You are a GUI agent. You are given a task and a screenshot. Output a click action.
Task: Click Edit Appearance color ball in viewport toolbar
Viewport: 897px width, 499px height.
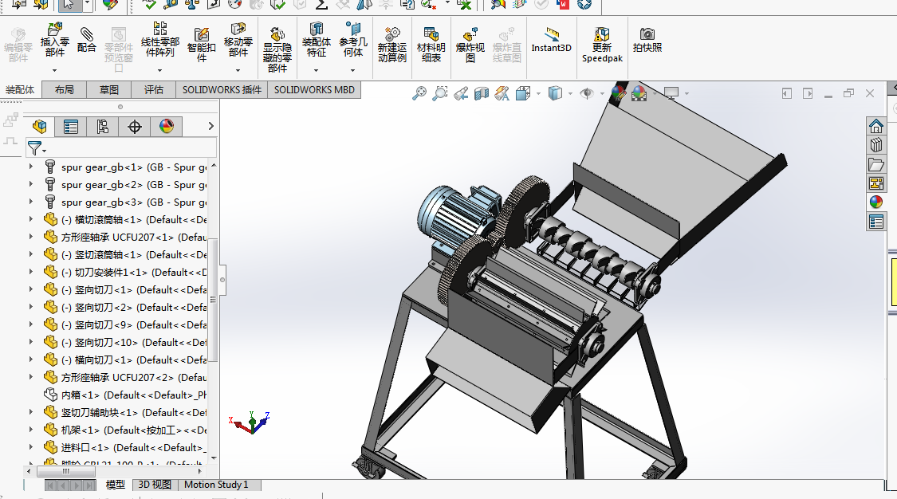click(x=618, y=93)
